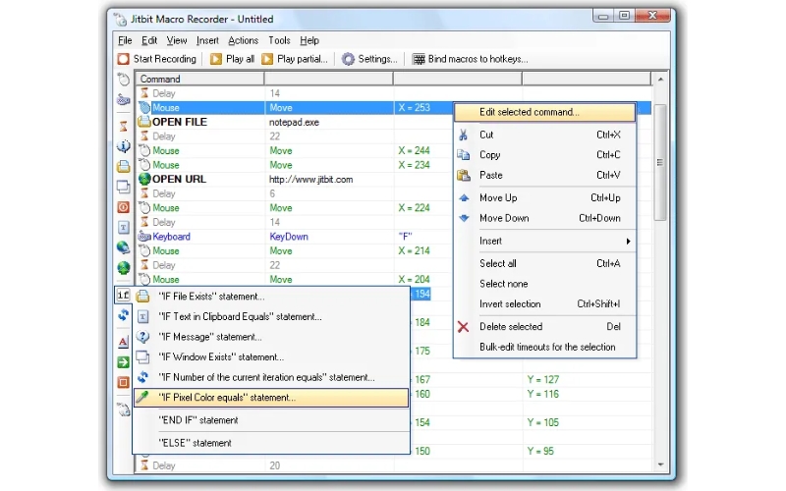
Task: Click Bind macros to hotkeys... button
Action: pyautogui.click(x=471, y=59)
